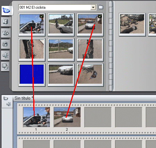Viewport: 156px width, 148px height.
Task: Select the bicycle on ground scene on the right page
Action: coord(132,25)
